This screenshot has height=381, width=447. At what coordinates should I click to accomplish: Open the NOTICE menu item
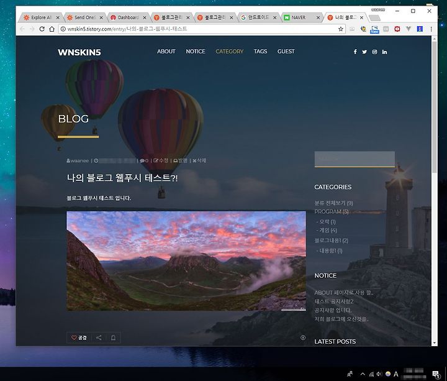point(196,52)
